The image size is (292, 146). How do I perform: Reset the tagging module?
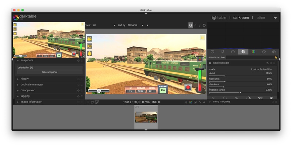[78, 96]
